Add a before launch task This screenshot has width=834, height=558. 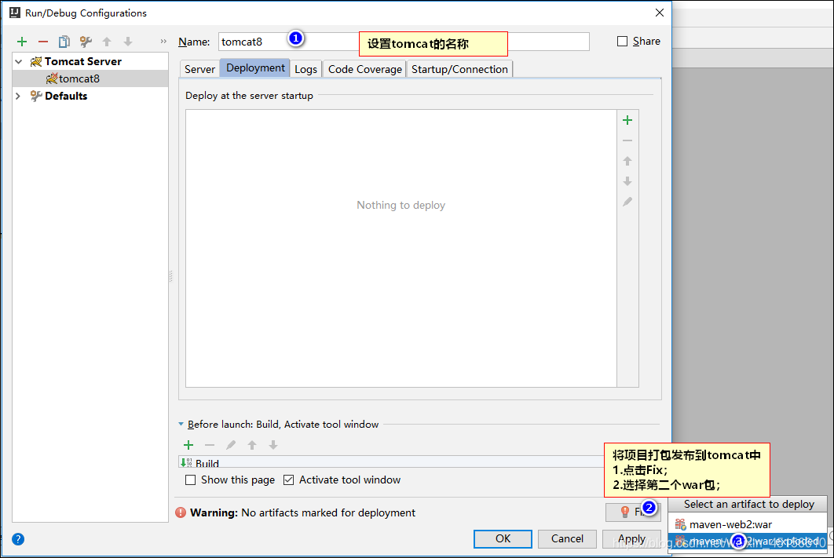click(188, 445)
